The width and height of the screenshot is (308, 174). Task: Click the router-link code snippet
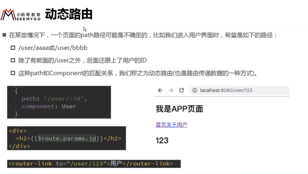(x=94, y=164)
